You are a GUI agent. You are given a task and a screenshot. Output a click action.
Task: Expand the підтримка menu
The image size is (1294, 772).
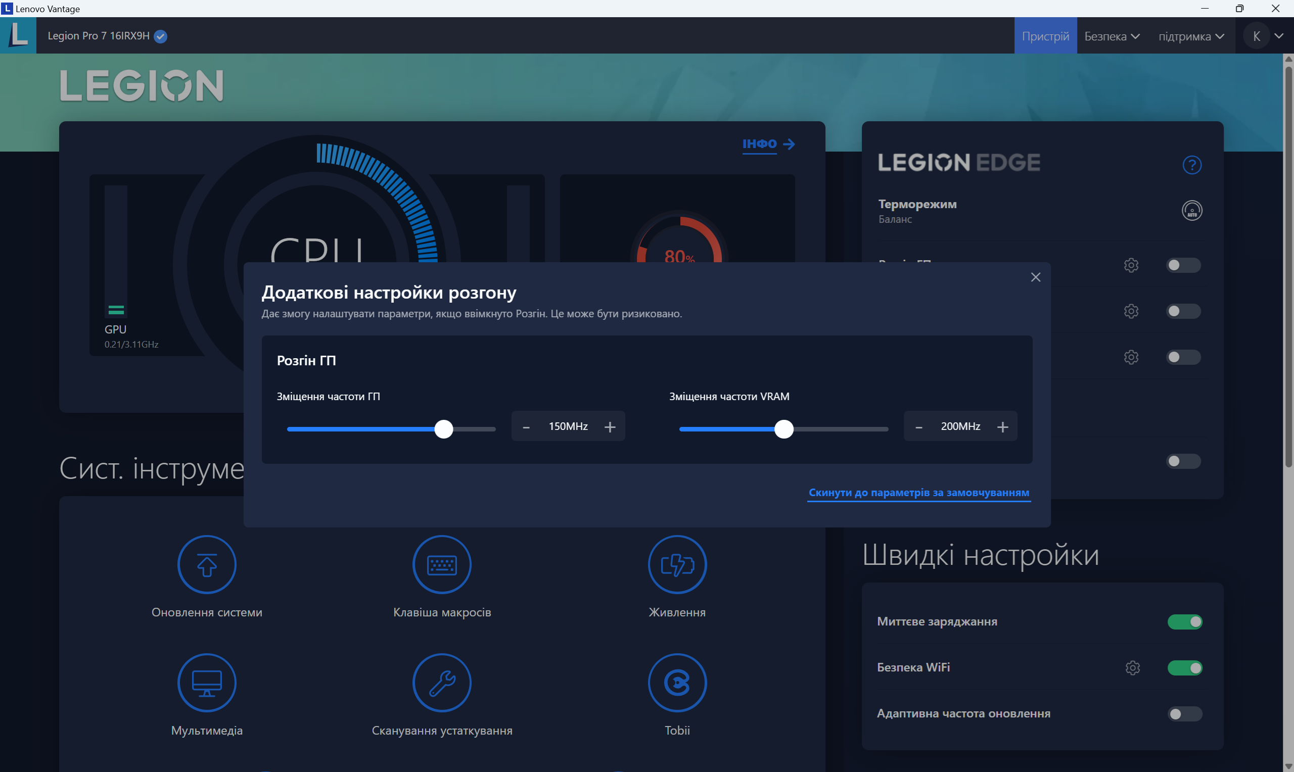1191,36
